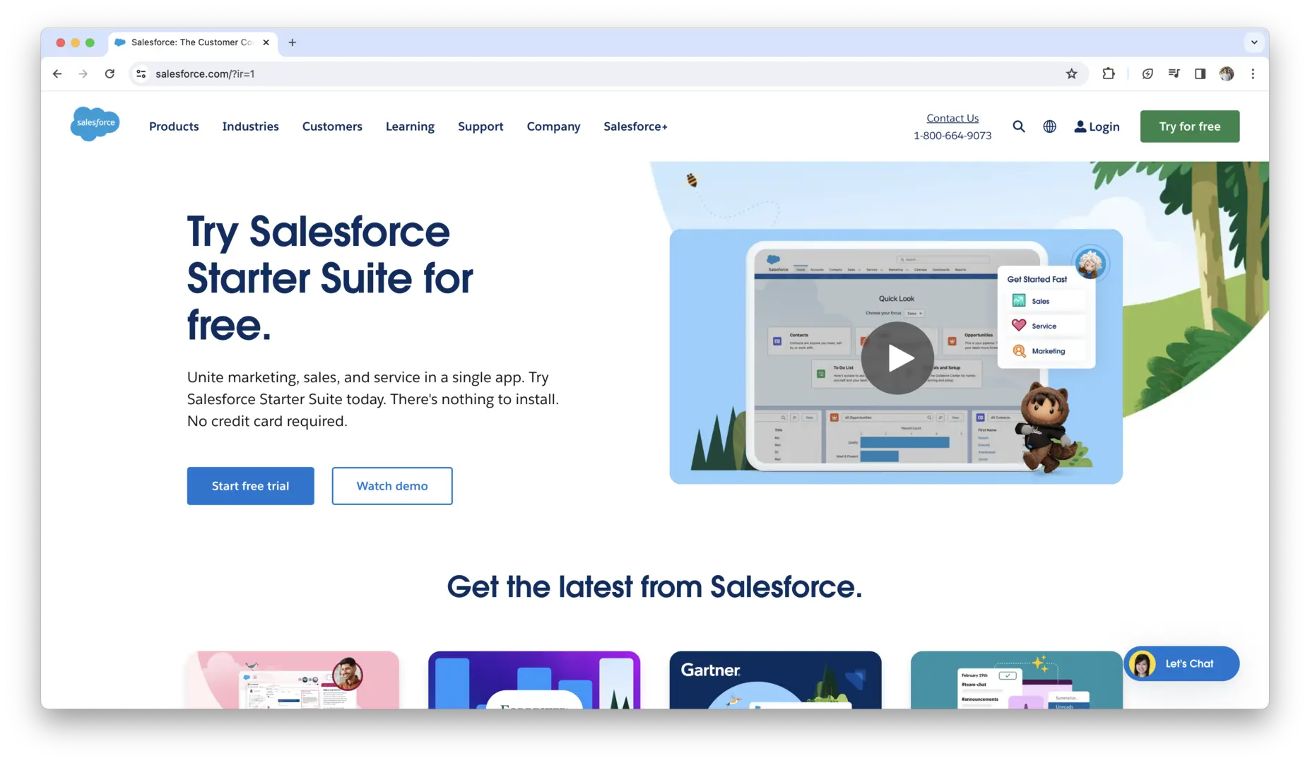
Task: Click the bookmark star in the address bar
Action: [x=1071, y=73]
